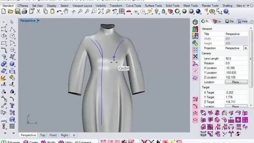Click the Print icon
Screen dimensions: 254x143
(25, 12)
